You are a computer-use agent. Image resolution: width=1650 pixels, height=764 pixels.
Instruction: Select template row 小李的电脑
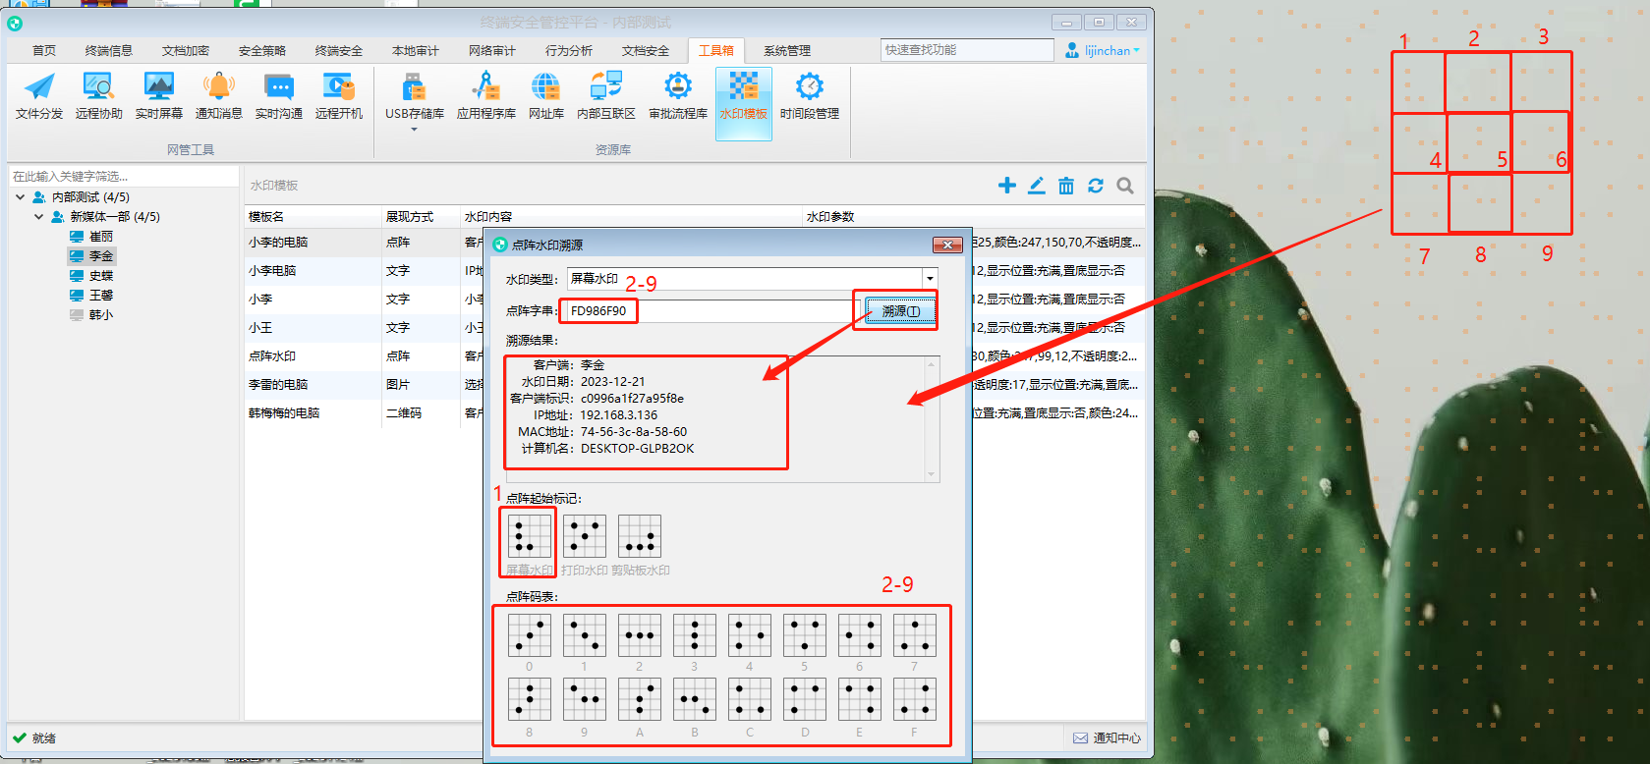coord(695,243)
